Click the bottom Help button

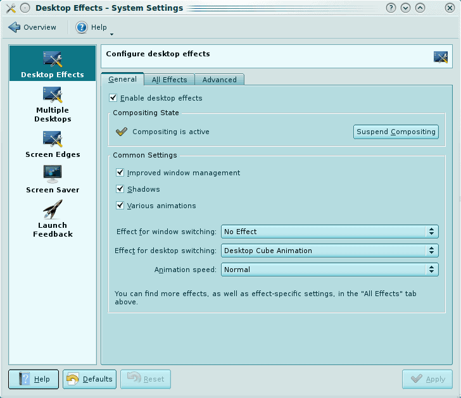tap(34, 379)
